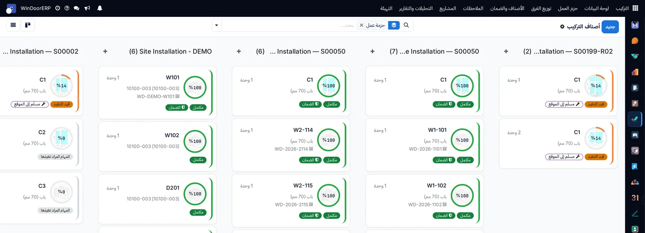Open the purple M app in sidebar
Screen dimensions: 645x233
coord(635,25)
